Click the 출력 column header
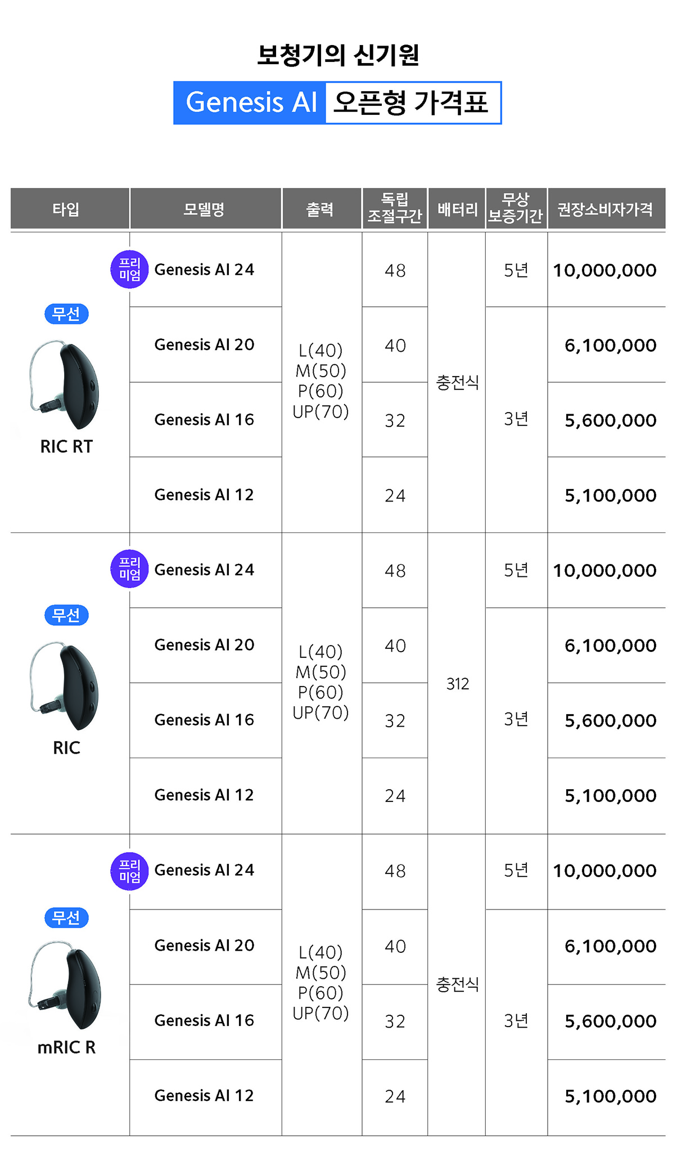This screenshot has height=1169, width=677. pyautogui.click(x=321, y=209)
